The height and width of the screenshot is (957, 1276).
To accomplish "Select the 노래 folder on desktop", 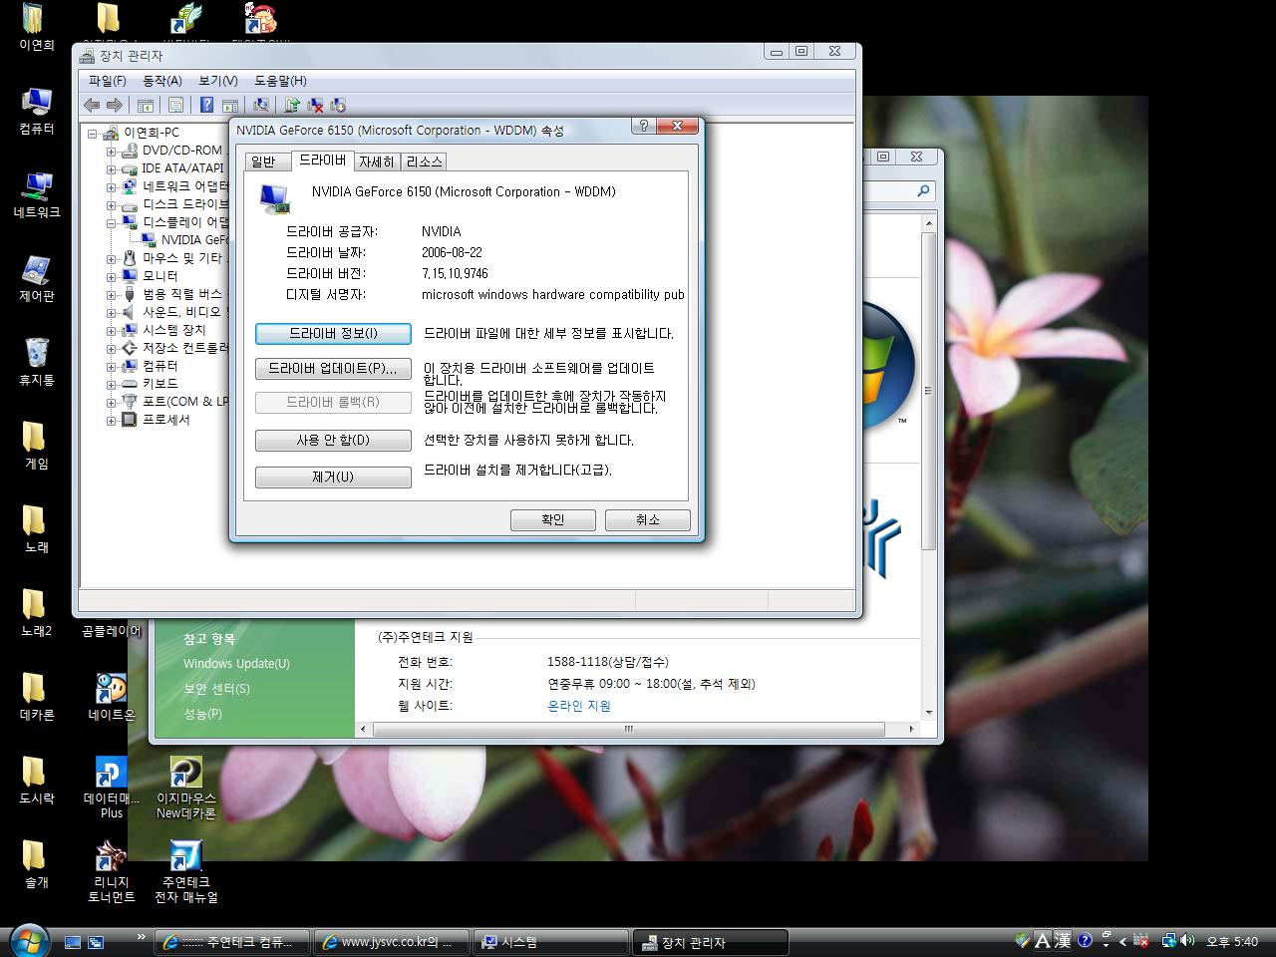I will pyautogui.click(x=37, y=529).
